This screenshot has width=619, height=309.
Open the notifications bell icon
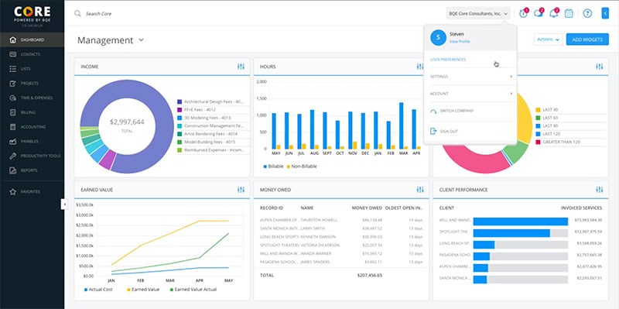(x=554, y=13)
